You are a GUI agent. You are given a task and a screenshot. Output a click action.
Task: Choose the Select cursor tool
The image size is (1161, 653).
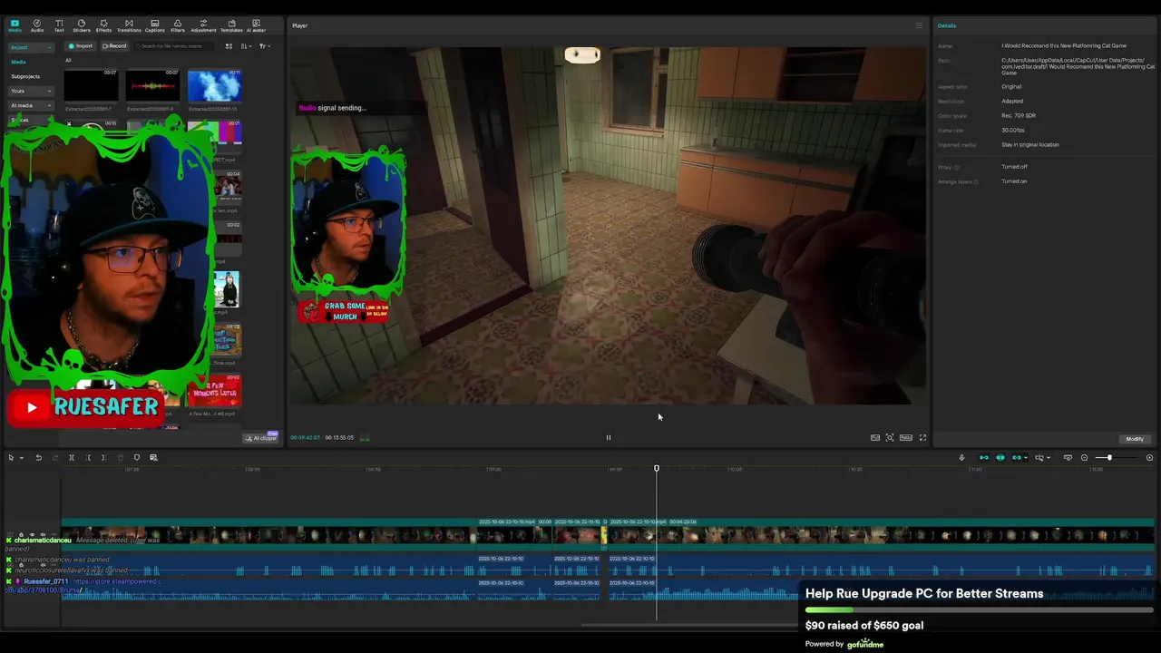[x=11, y=458]
